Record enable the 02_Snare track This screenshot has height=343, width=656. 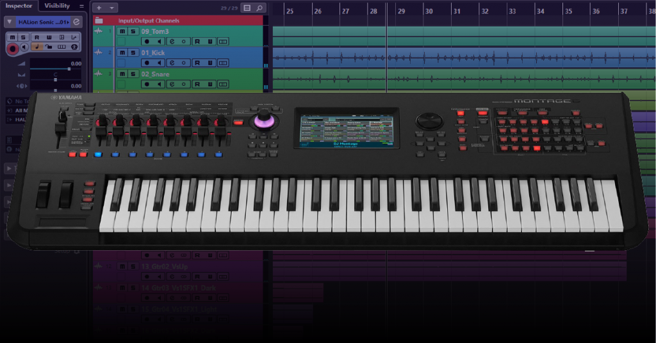coord(147,84)
